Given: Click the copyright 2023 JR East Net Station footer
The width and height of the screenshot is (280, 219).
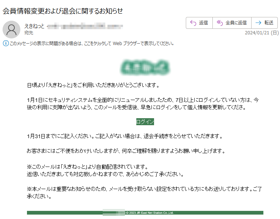Looking at the screenshot, I should pyautogui.click(x=150, y=213).
